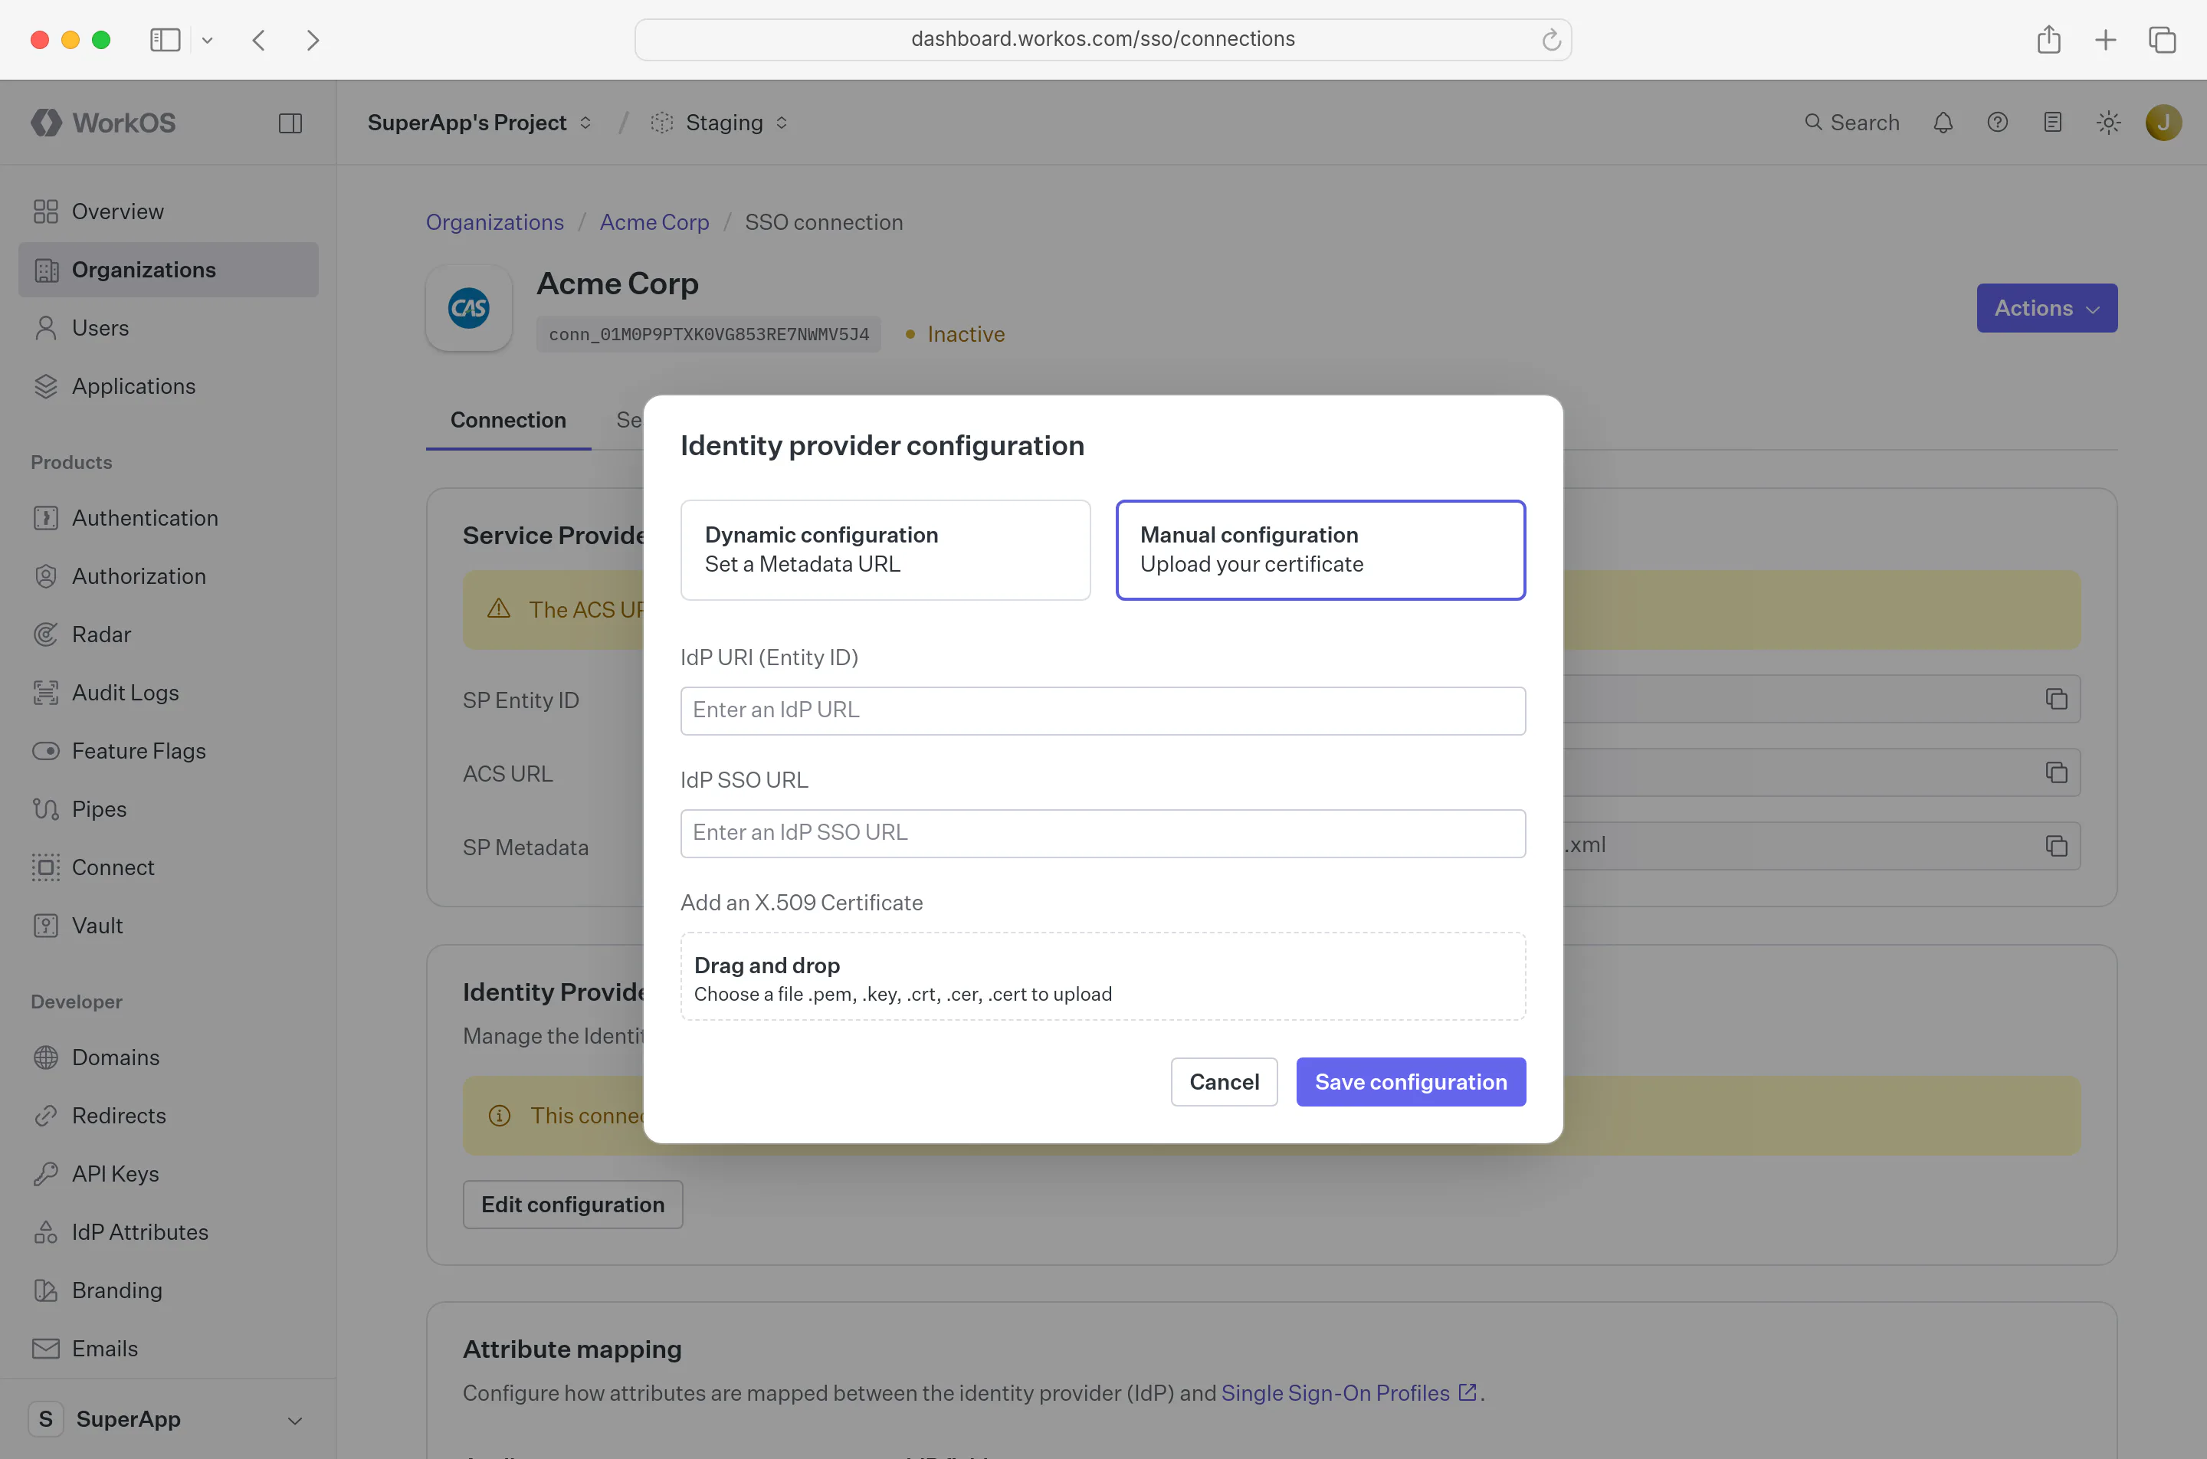The height and width of the screenshot is (1459, 2207).
Task: Open the Search field in header
Action: click(1851, 123)
